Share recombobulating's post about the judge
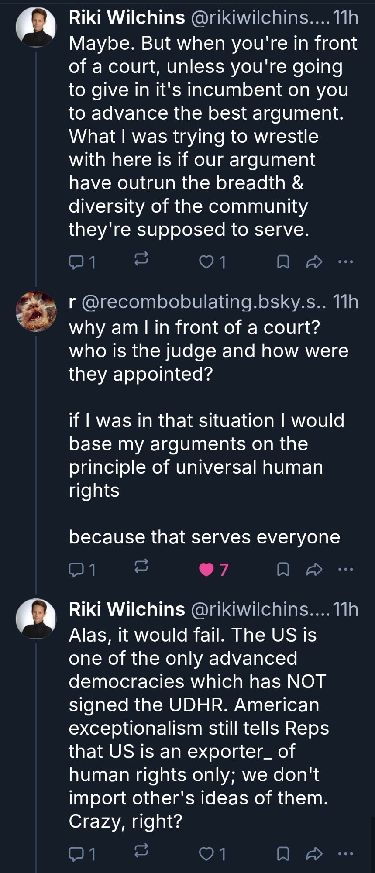Image resolution: width=375 pixels, height=873 pixels. tap(314, 569)
